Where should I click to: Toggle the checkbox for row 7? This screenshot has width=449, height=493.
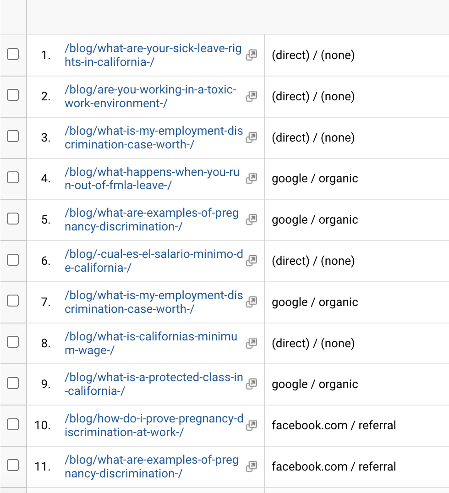tap(13, 301)
